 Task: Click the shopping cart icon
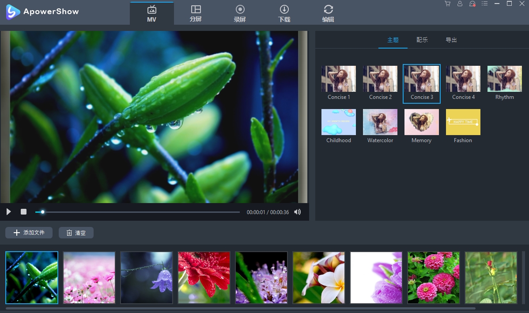pos(447,4)
